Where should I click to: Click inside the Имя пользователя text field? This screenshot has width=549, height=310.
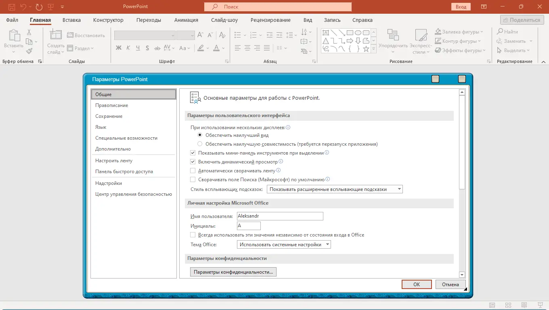279,216
